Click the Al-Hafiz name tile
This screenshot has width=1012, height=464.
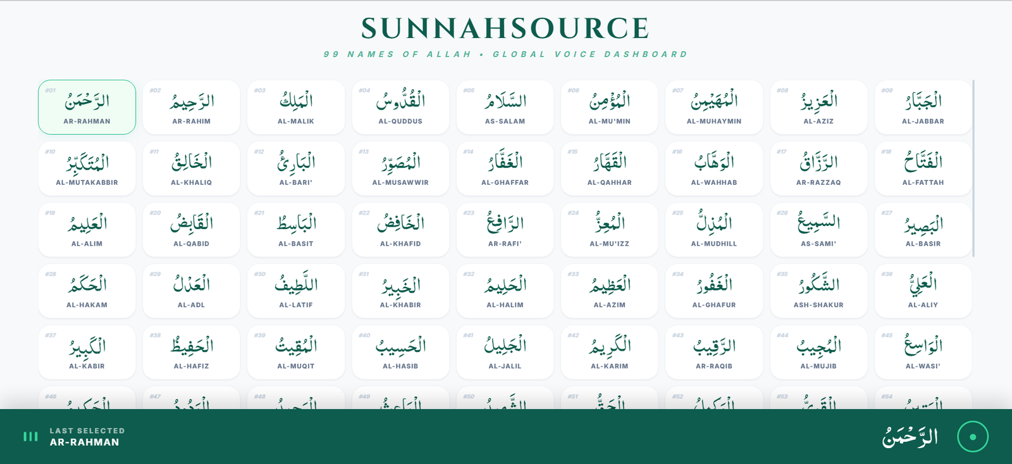click(192, 353)
